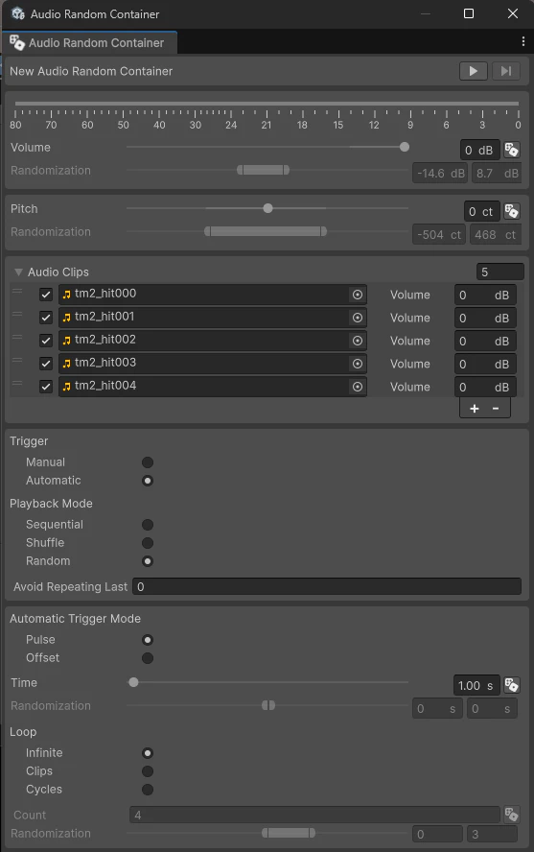Click the Count value field
This screenshot has width=534, height=852.
[314, 815]
